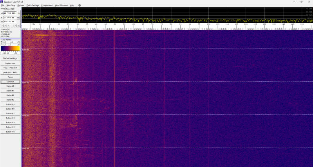Viewport: 313px width, 167px height.
Task: Click the left arrow of the B slider
Action: (4, 42)
